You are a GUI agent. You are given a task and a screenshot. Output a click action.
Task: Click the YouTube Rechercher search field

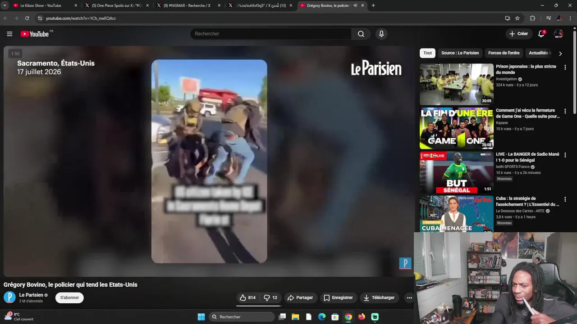point(271,34)
